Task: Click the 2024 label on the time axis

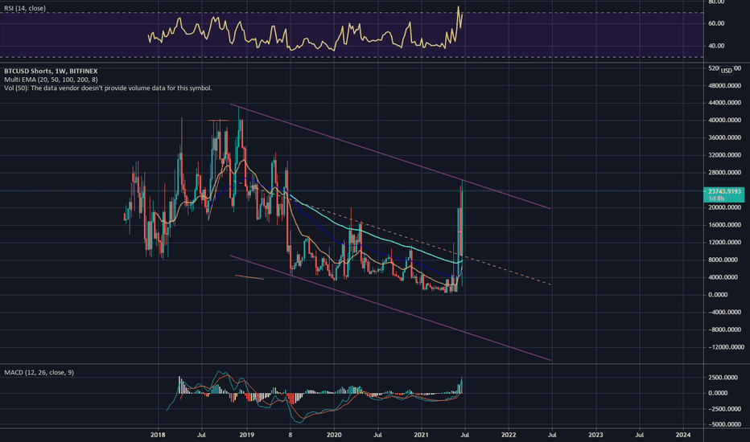Action: pos(683,435)
